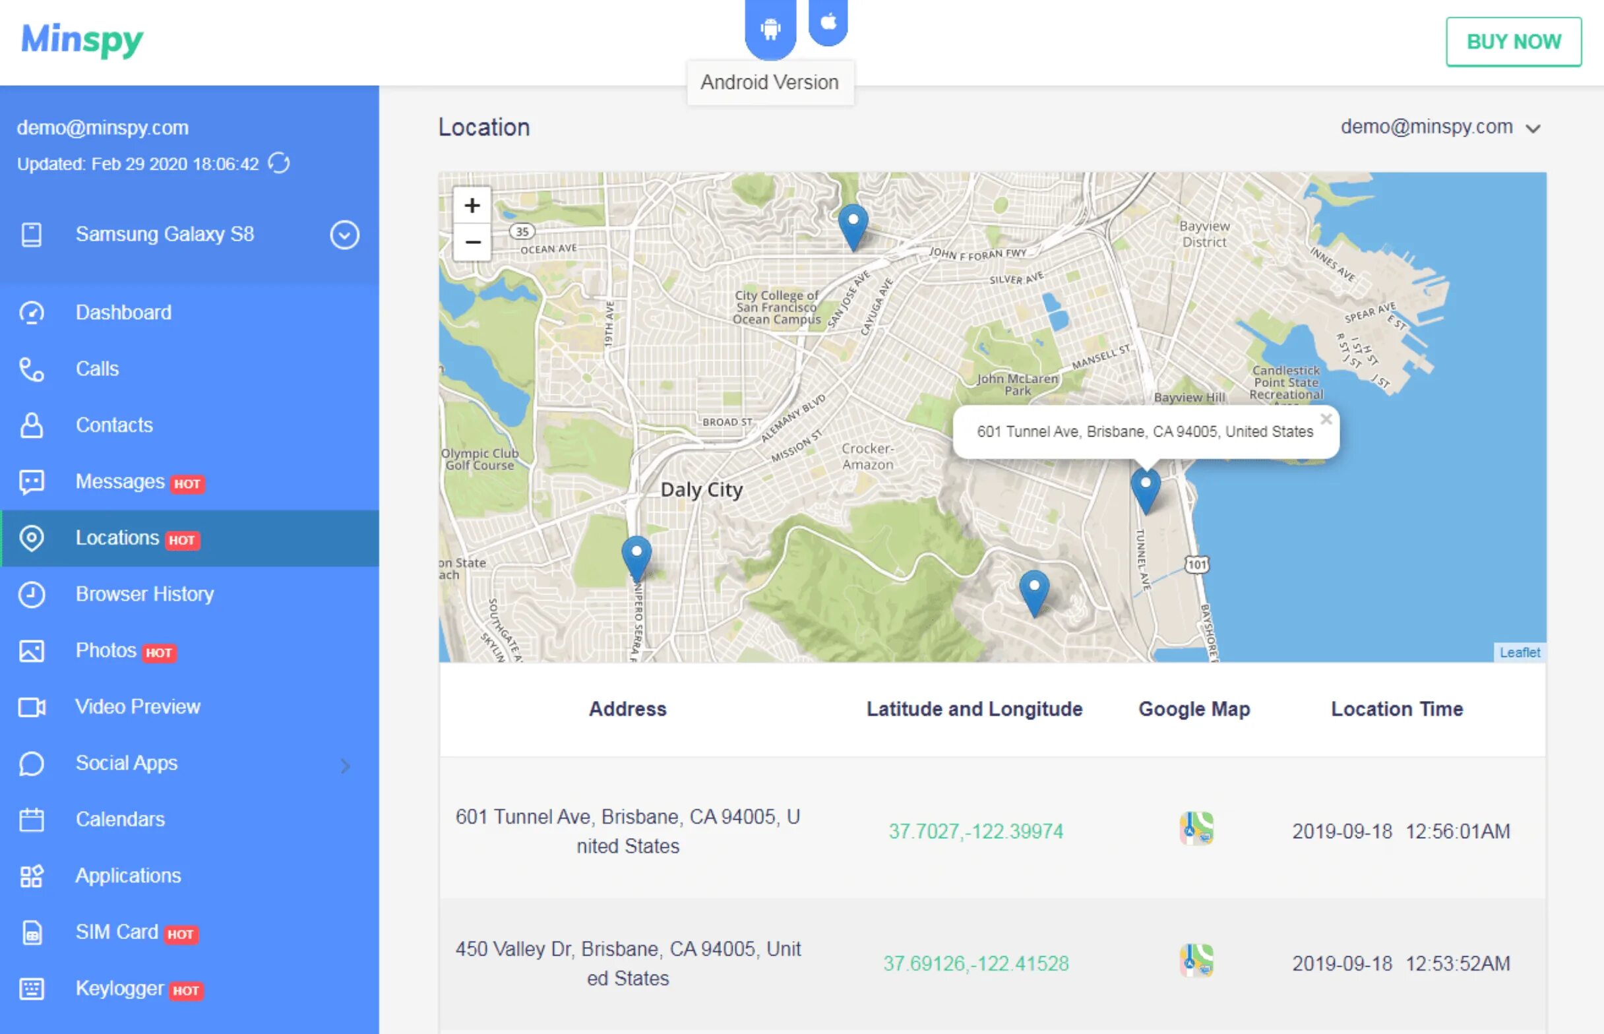Screen dimensions: 1604x1034
Task: Click the BUY NOW button
Action: [x=1515, y=41]
